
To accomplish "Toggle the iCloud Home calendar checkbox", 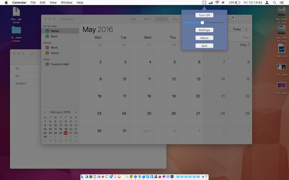I will [x=47, y=53].
